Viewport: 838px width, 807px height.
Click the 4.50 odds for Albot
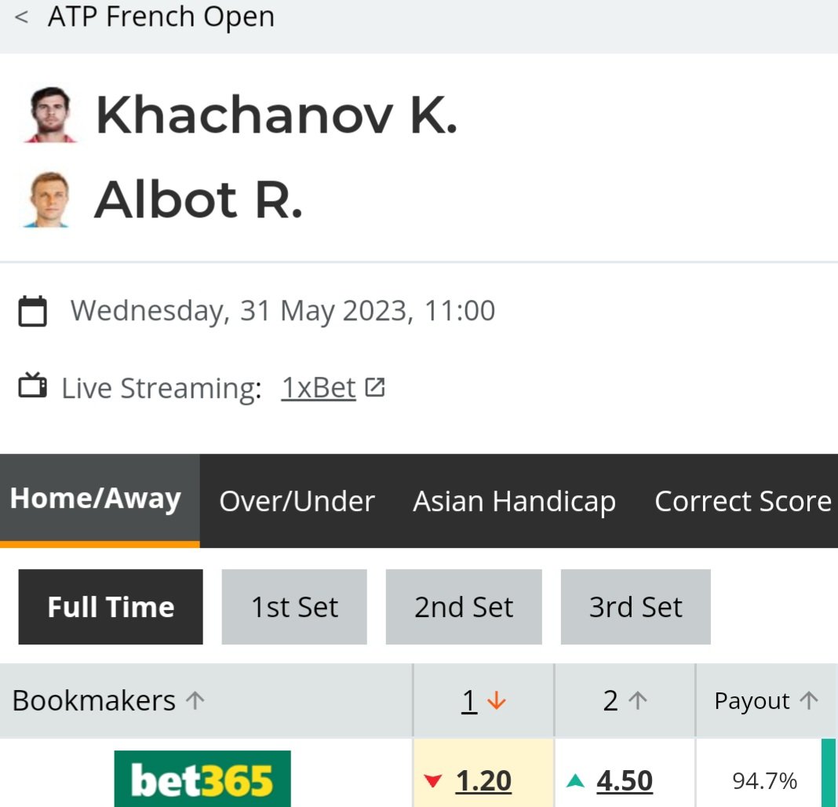click(625, 780)
